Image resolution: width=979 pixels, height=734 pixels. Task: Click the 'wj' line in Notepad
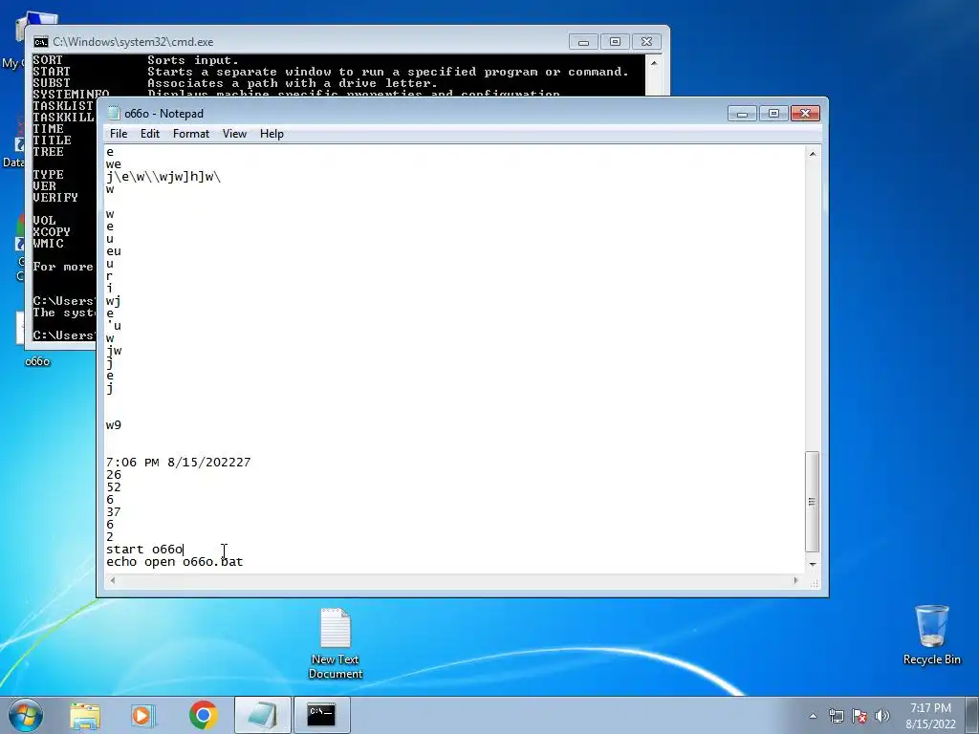click(114, 301)
